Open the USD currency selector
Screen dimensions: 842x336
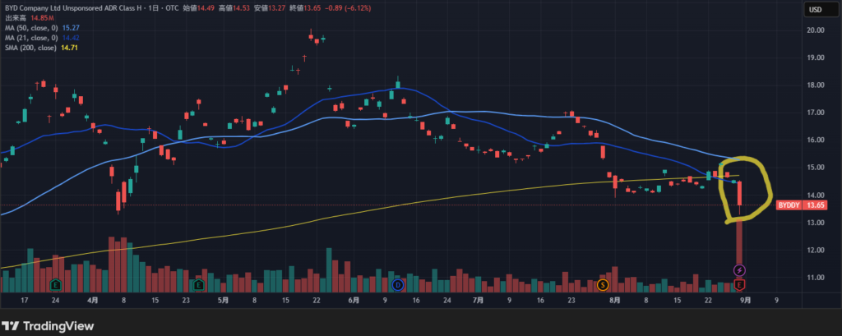coord(823,9)
